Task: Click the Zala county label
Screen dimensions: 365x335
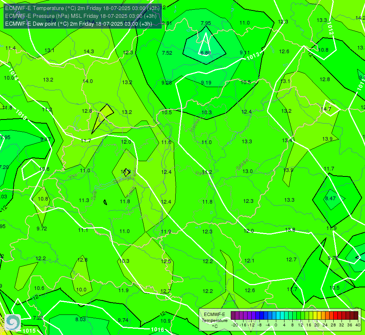Action: click(94, 196)
